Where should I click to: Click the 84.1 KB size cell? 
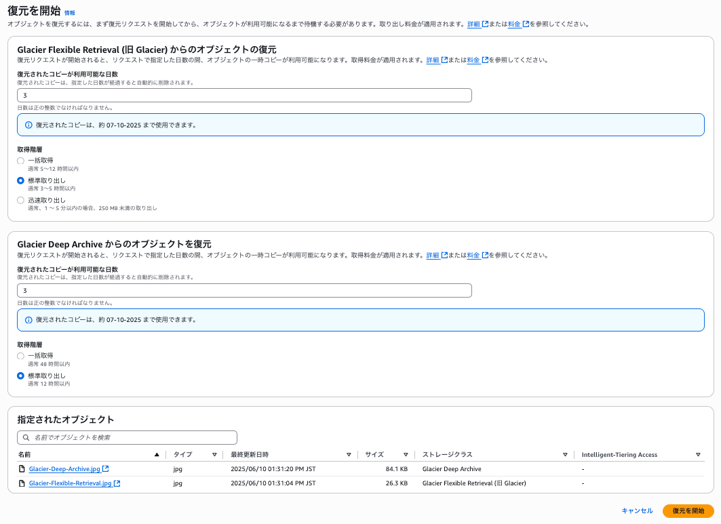pyautogui.click(x=396, y=469)
